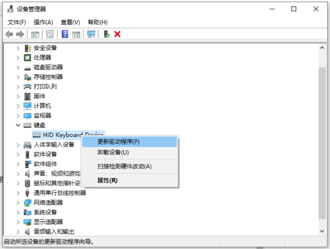
Task: Open the 文件(F) menu
Action: [x=17, y=22]
